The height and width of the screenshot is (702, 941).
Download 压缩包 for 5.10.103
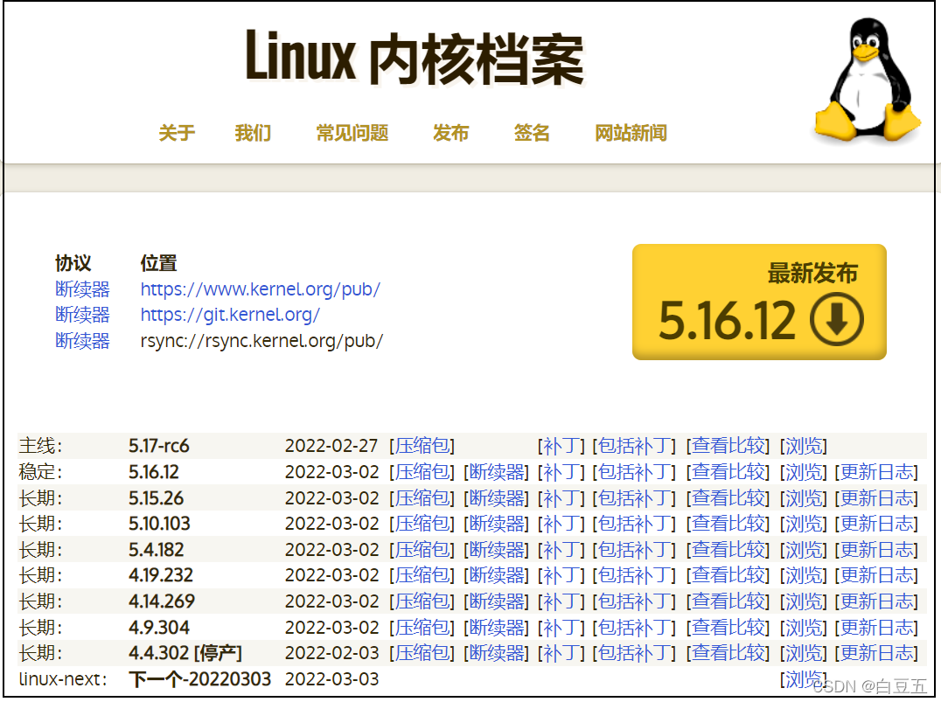[422, 524]
